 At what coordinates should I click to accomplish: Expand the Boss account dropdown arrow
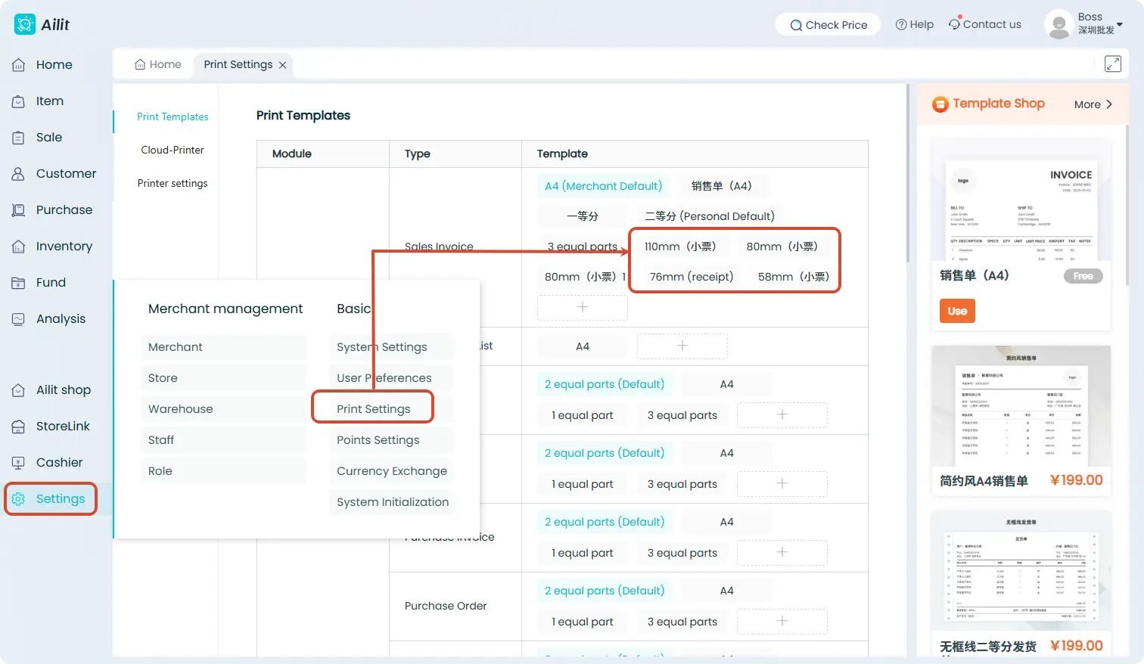click(x=1120, y=24)
